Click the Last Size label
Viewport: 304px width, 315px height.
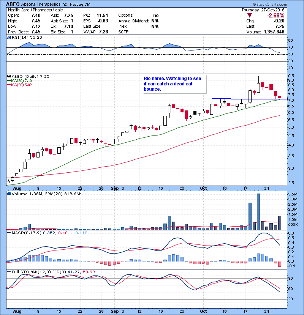(x=92, y=26)
